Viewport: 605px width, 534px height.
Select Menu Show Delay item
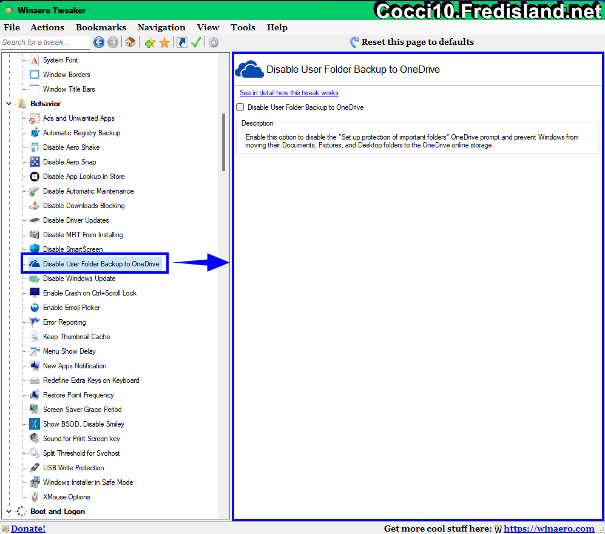pos(69,351)
